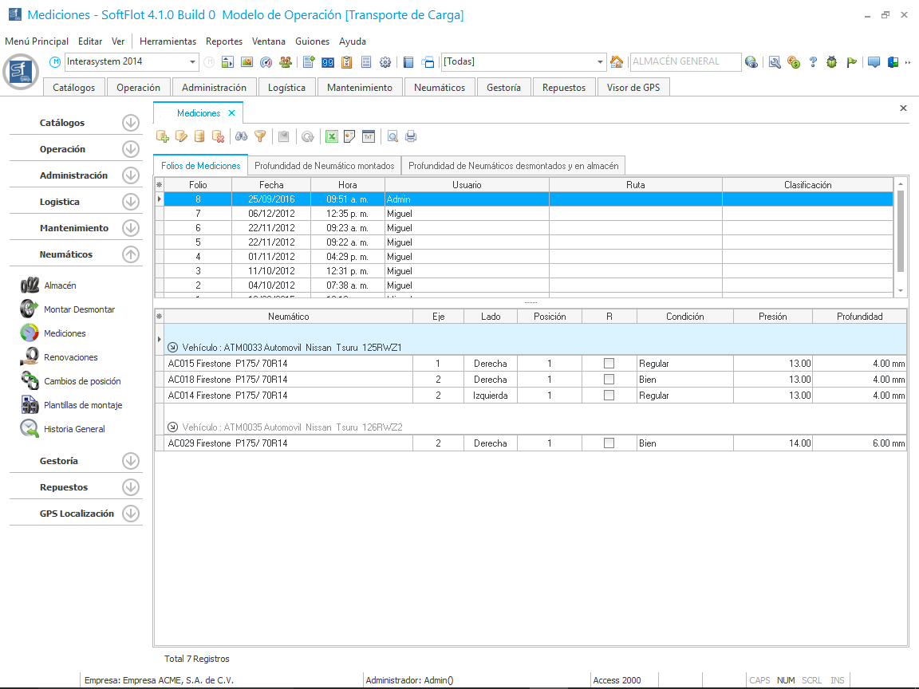
Task: Open the Interasystem 2014 dropdown
Action: tap(193, 62)
